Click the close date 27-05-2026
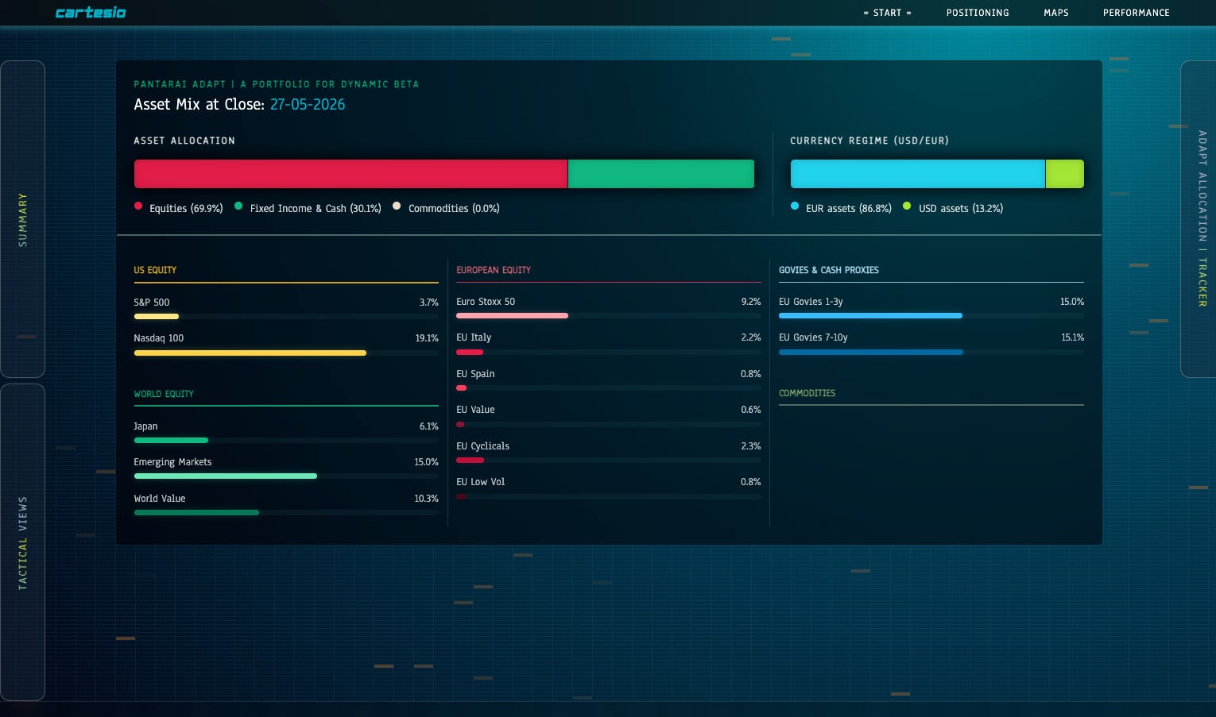The image size is (1216, 717). tap(308, 104)
